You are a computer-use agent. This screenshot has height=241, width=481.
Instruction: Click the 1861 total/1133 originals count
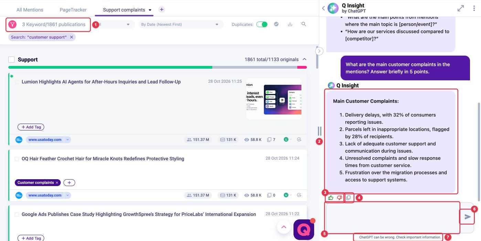[271, 59]
